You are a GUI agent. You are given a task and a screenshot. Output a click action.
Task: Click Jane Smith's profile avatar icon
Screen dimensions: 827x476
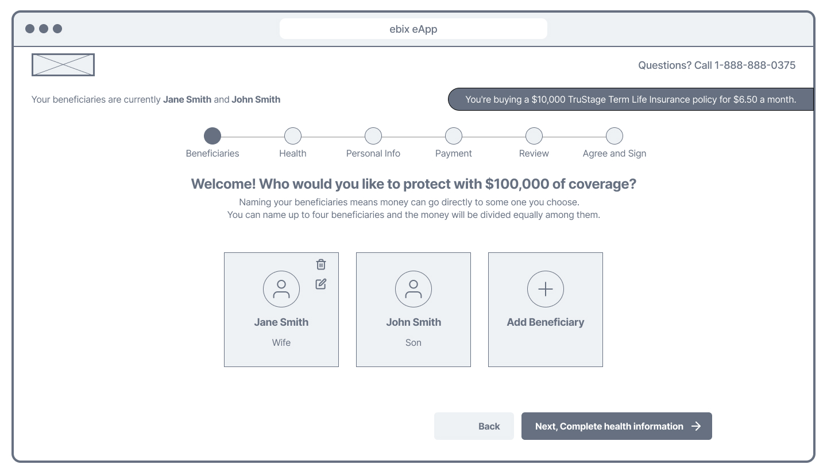281,289
